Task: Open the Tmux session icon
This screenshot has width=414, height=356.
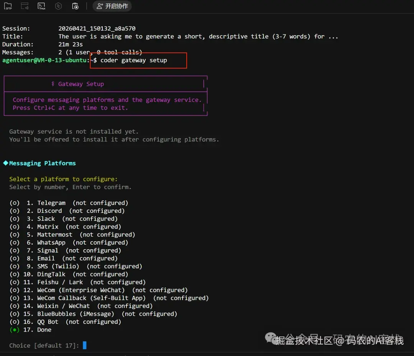Action: (x=41, y=6)
